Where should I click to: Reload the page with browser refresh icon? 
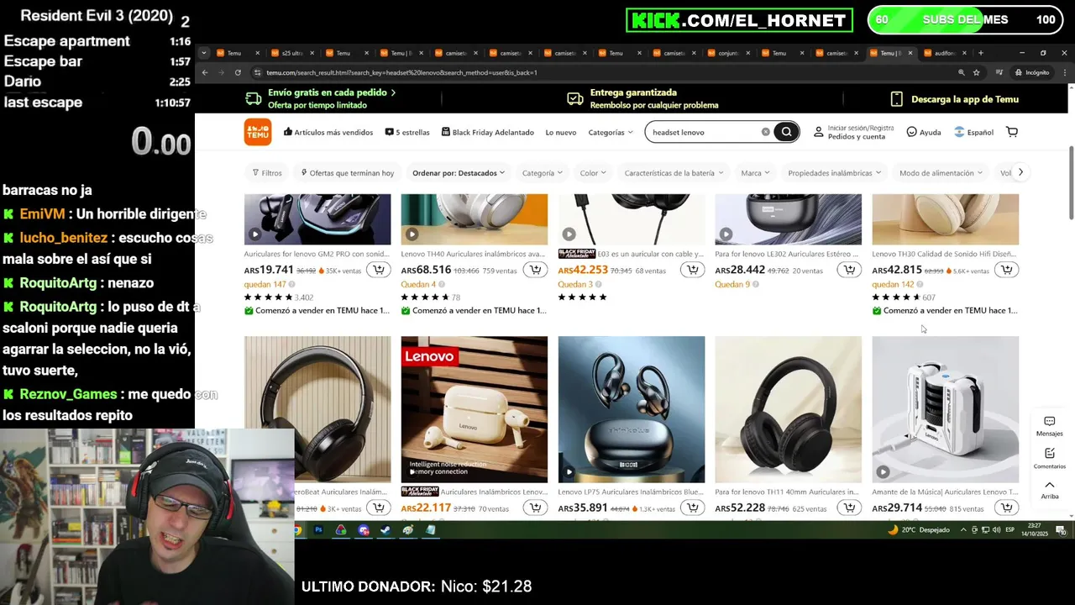[x=238, y=72]
